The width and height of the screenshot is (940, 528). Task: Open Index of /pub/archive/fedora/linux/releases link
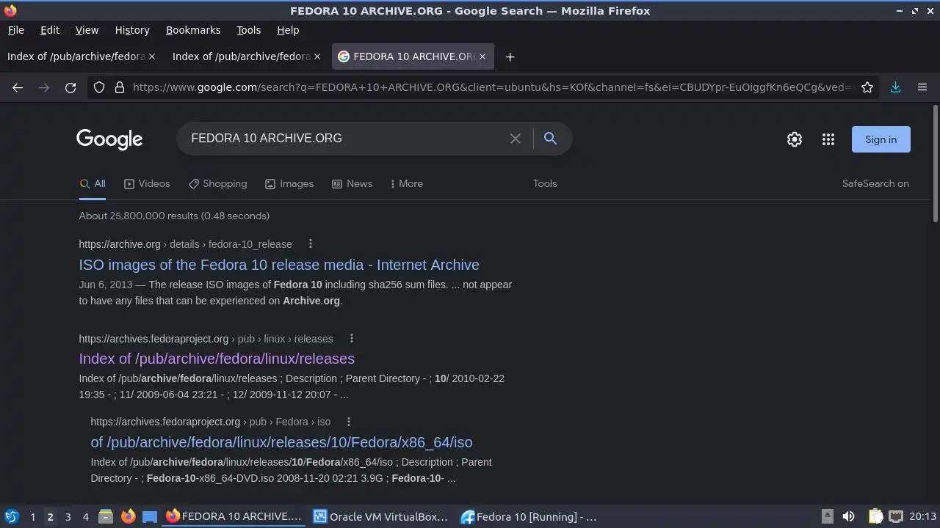point(217,359)
